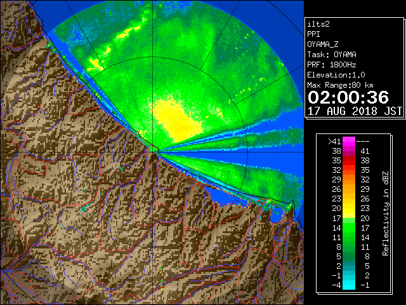Select the 'PPI' scan type text

[313, 34]
